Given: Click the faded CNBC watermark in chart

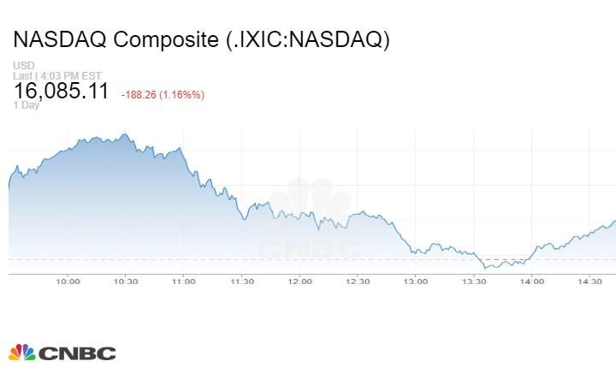Looking at the screenshot, I should pyautogui.click(x=310, y=224).
